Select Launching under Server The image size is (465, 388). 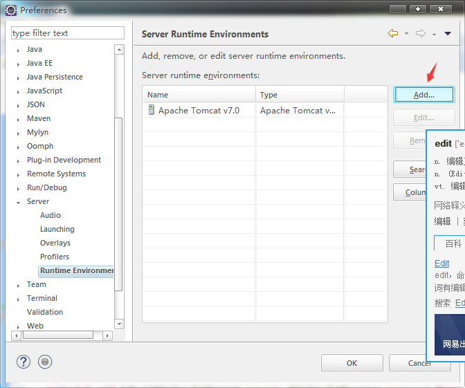[x=57, y=229]
